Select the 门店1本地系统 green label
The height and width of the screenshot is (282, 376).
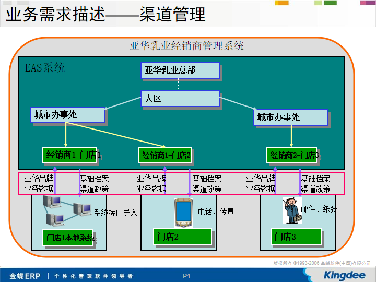[x=68, y=238]
